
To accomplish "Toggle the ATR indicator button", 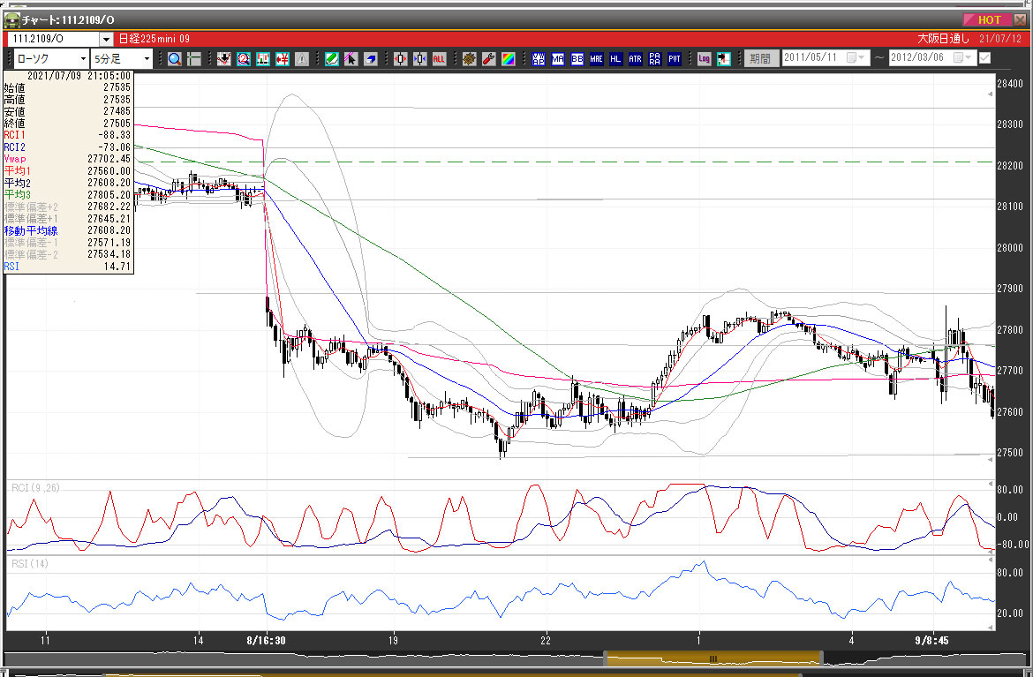I will [x=634, y=59].
